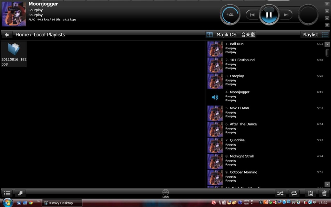This screenshot has height=207, width=331.
Task: Click the taskbar clock showing 18:32
Action: tap(323, 203)
